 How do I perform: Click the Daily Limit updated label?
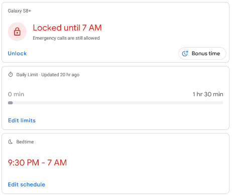coord(48,75)
